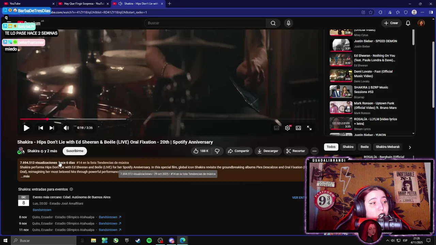
Task: Skip to the next video
Action: (x=52, y=128)
